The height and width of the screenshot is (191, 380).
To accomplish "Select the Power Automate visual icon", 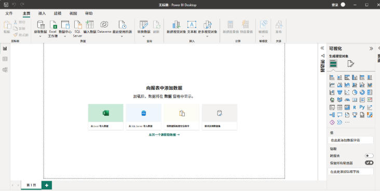I will click(x=340, y=122).
